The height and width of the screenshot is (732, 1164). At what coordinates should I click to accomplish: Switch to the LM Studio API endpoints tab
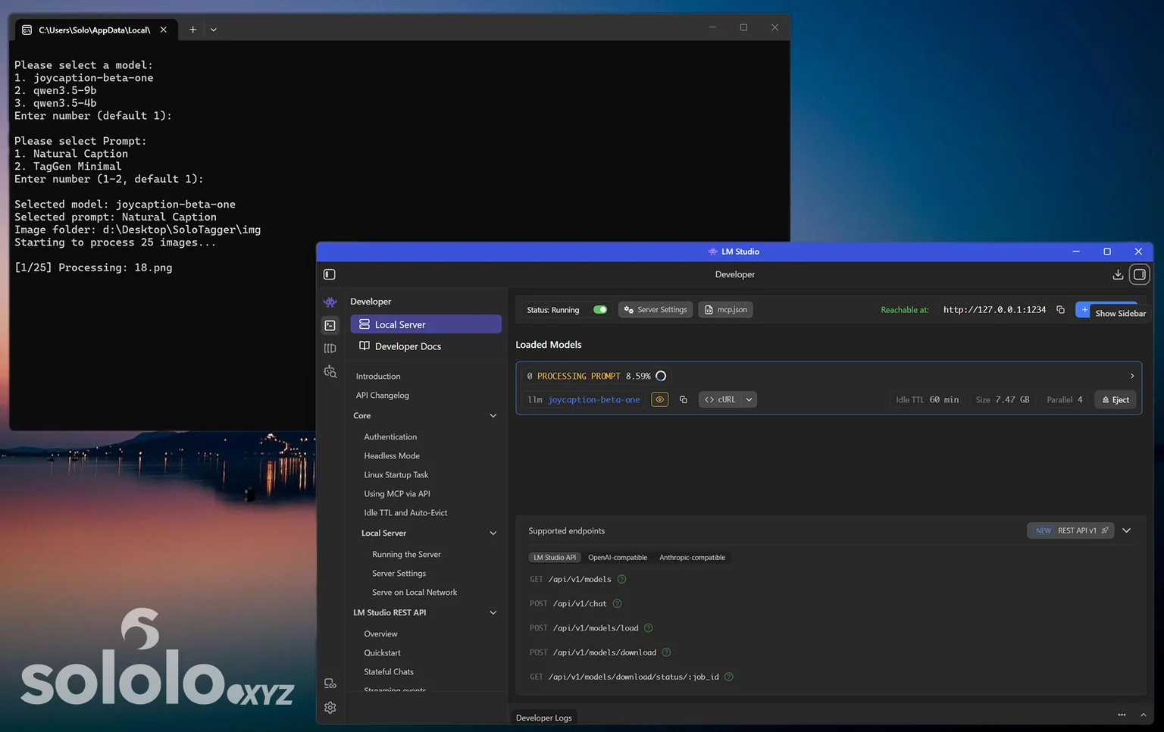(555, 558)
